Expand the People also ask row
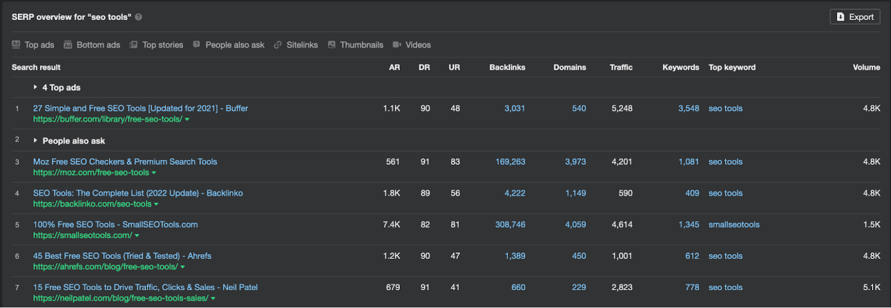Screen dimensions: 891x308 point(36,141)
